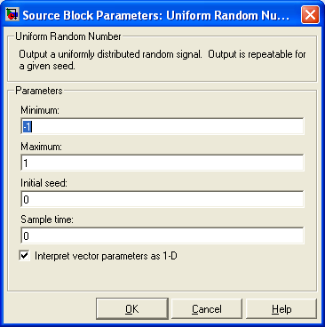
Task: Click the dialog title bar text
Action: pos(156,15)
